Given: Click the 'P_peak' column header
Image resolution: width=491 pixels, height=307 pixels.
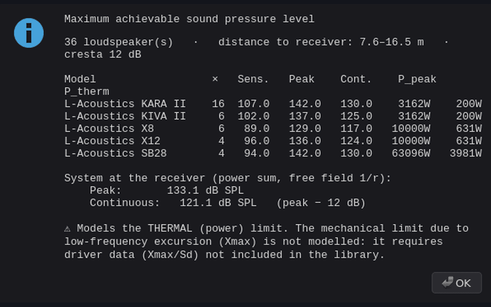Looking at the screenshot, I should click(x=417, y=79).
